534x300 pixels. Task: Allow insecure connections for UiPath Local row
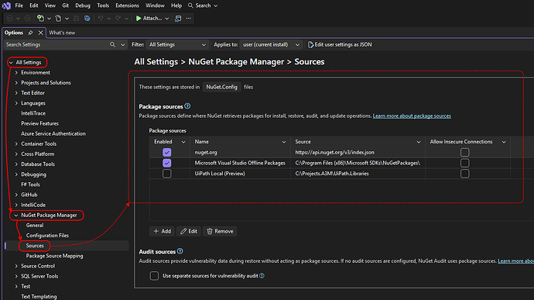[x=465, y=174]
